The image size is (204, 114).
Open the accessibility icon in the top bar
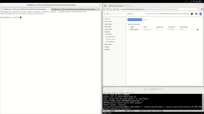coord(200,1)
